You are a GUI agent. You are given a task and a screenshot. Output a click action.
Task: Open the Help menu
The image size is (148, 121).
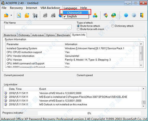coord(84,8)
